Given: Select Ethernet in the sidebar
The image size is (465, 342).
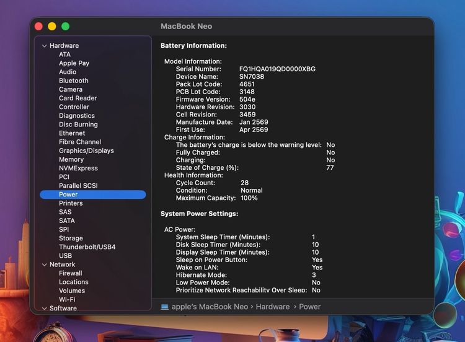Looking at the screenshot, I should coord(72,133).
